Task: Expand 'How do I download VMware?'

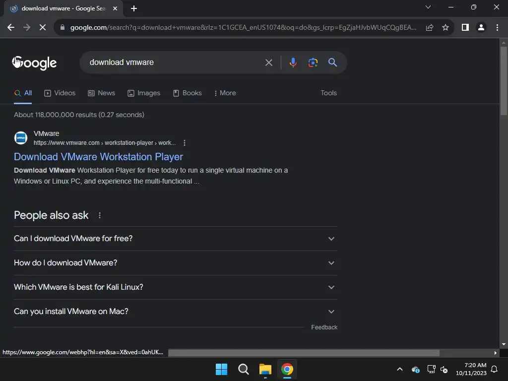Action: click(175, 263)
